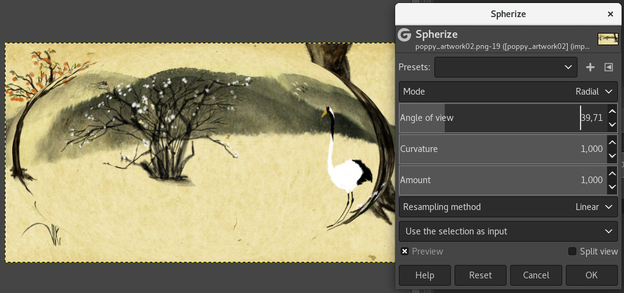Toggle the Preview checkbox
The image size is (624, 293).
(405, 251)
